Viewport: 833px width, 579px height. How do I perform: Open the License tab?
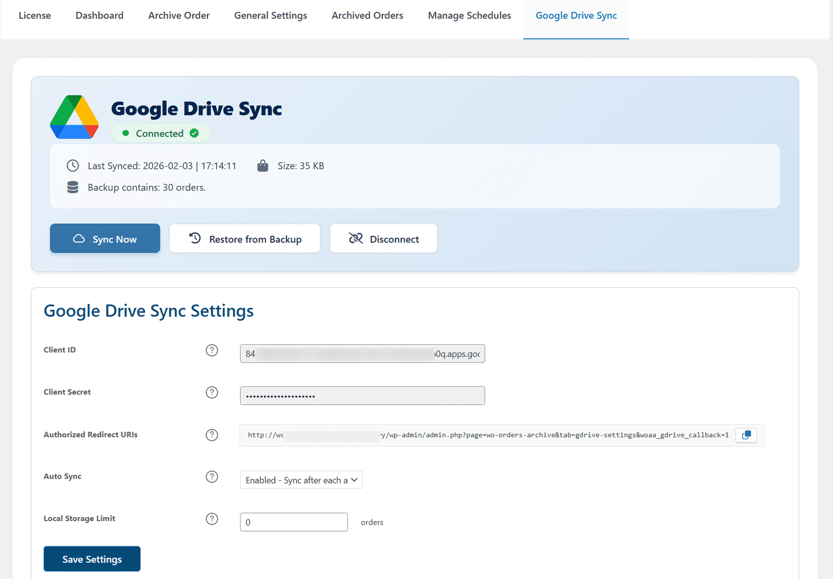tap(35, 16)
